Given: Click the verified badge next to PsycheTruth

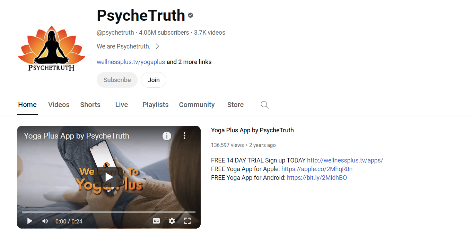Looking at the screenshot, I should 190,15.
